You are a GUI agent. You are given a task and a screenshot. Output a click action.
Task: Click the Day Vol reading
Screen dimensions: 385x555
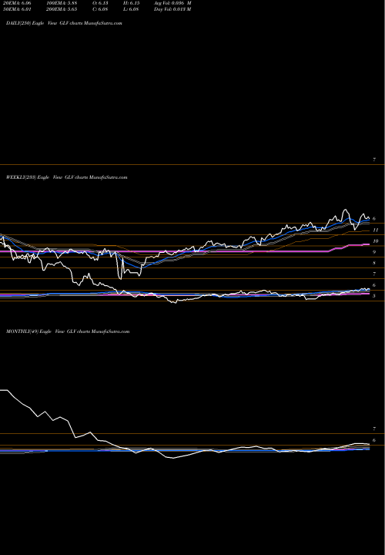[x=172, y=9]
